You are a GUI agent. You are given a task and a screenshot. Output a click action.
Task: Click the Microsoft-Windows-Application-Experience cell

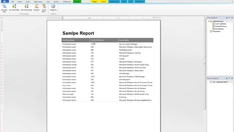135,47
